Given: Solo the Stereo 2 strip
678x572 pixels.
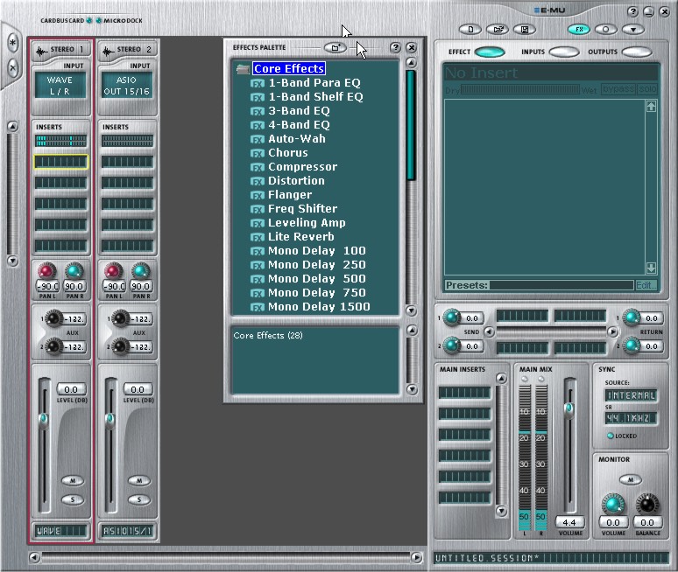Looking at the screenshot, I should point(138,499).
